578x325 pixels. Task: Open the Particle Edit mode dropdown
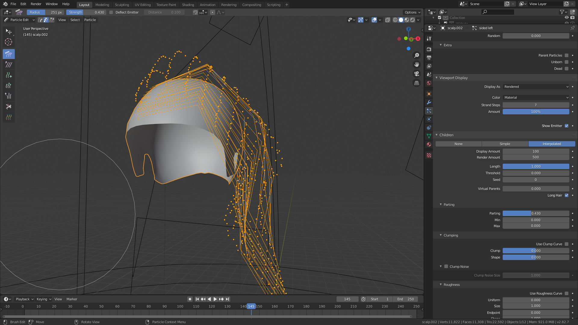(x=20, y=20)
